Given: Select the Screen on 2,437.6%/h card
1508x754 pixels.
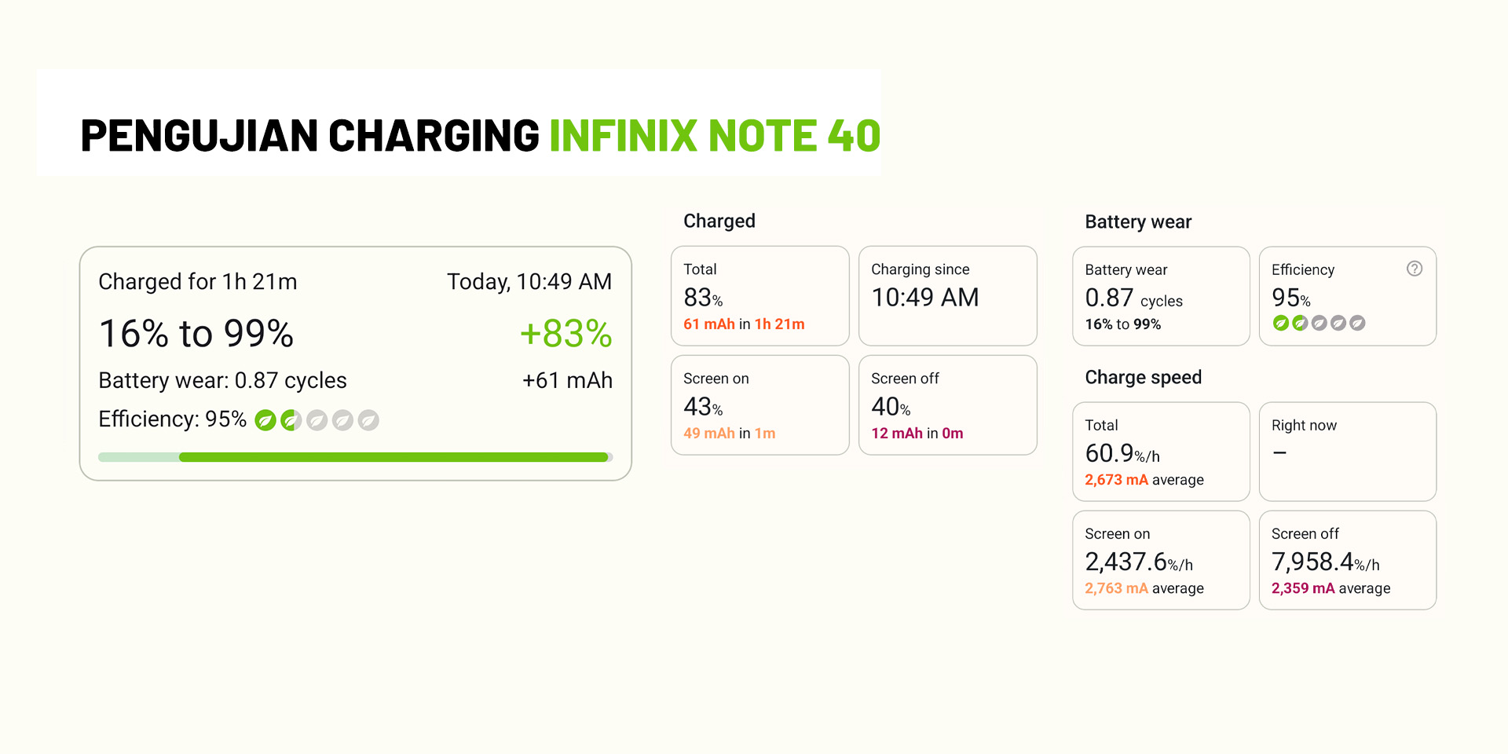Looking at the screenshot, I should (x=1161, y=560).
